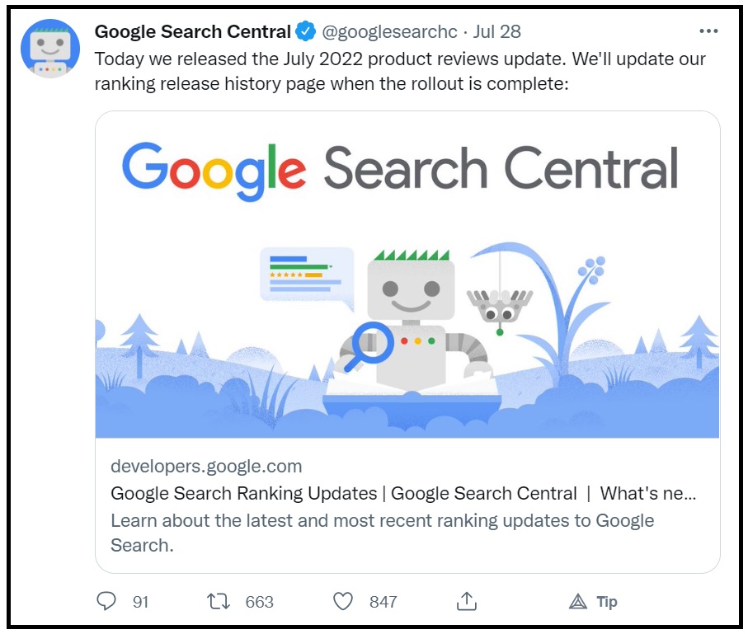Image resolution: width=748 pixels, height=634 pixels.
Task: Click the share upload arrow icon
Action: (x=467, y=602)
